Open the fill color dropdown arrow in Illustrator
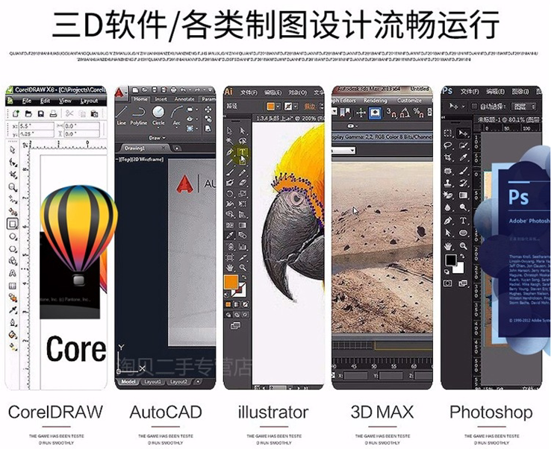The height and width of the screenshot is (449, 560). tap(279, 106)
